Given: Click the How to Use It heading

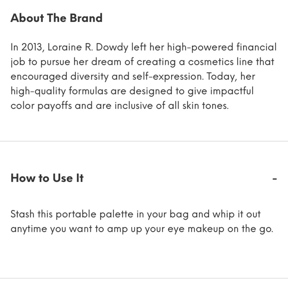Looking at the screenshot, I should point(47,178).
